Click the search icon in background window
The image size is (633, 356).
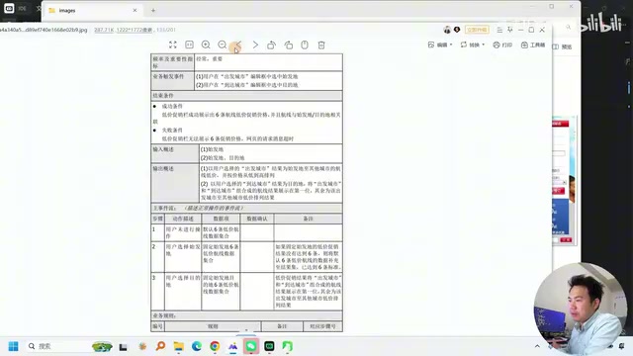click(568, 27)
